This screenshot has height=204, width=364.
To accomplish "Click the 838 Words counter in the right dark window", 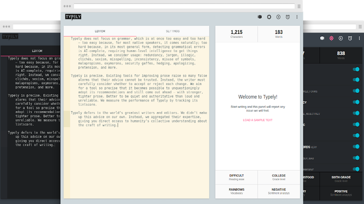I will (x=341, y=55).
